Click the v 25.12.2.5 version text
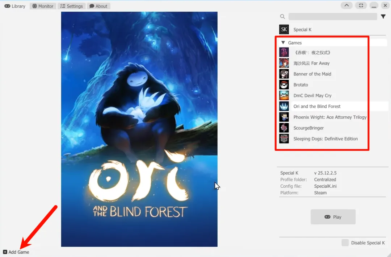The height and width of the screenshot is (257, 391). tap(325, 173)
